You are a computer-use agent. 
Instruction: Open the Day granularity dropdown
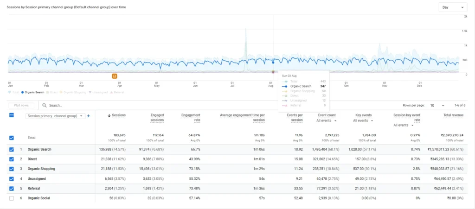pyautogui.click(x=453, y=7)
